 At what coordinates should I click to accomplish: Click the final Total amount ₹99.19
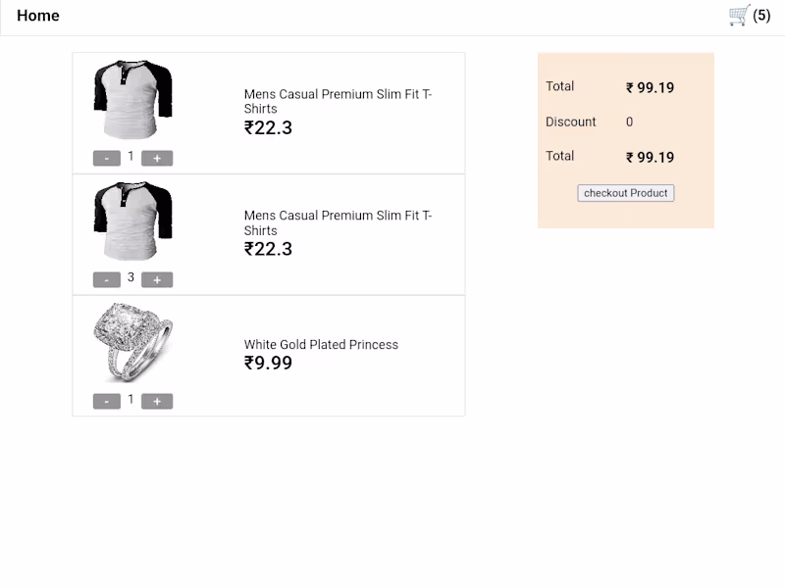651,156
